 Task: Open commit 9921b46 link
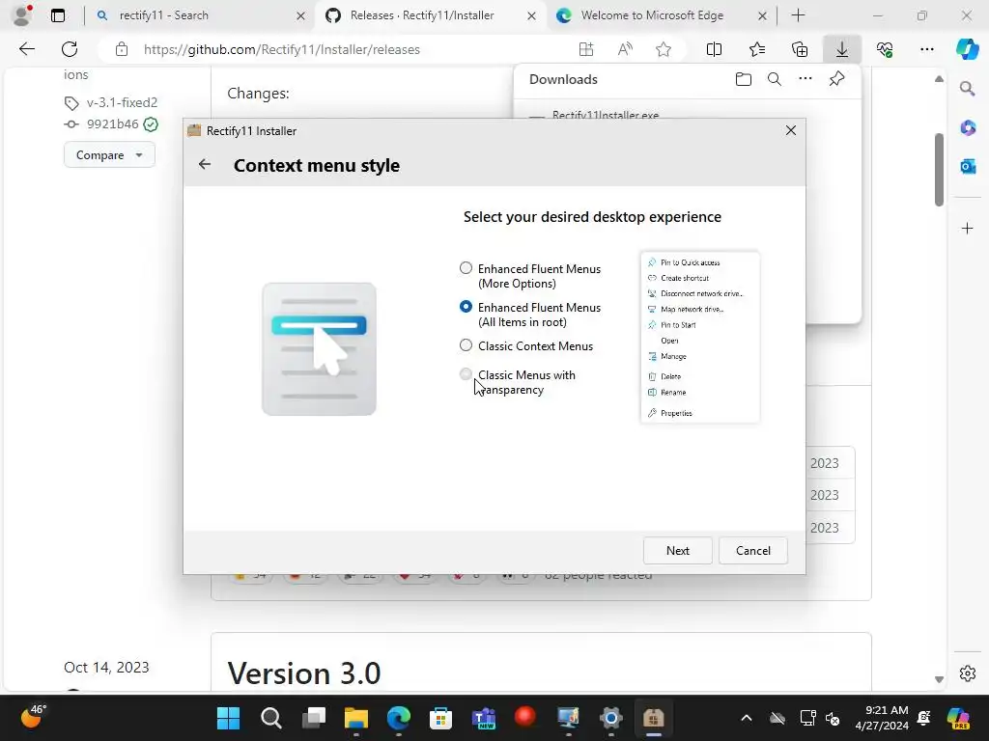coord(112,123)
